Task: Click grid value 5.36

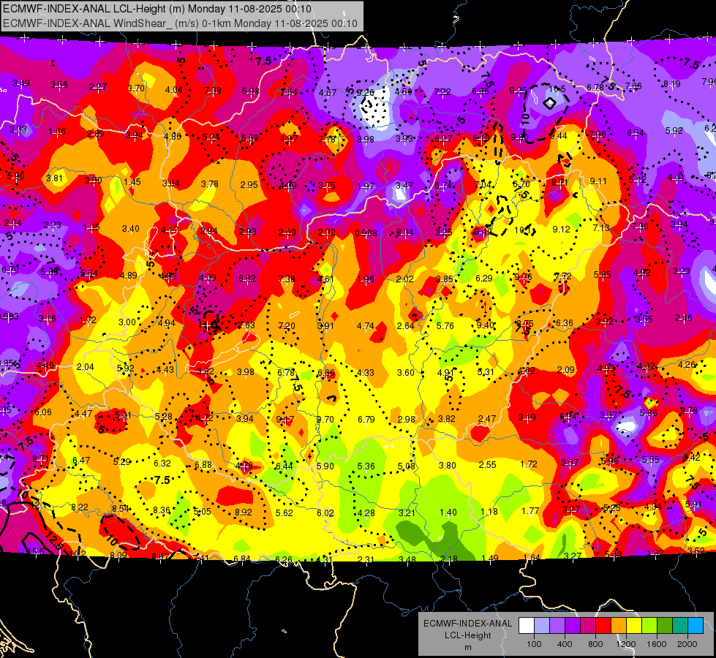Action: (366, 466)
